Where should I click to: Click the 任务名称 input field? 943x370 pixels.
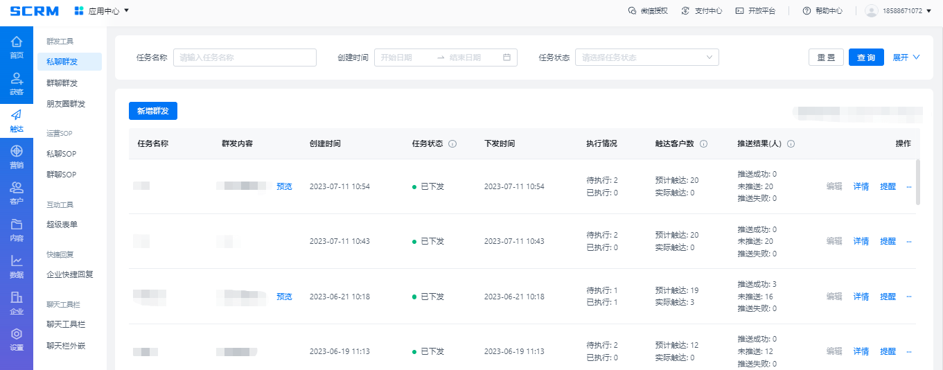click(245, 58)
